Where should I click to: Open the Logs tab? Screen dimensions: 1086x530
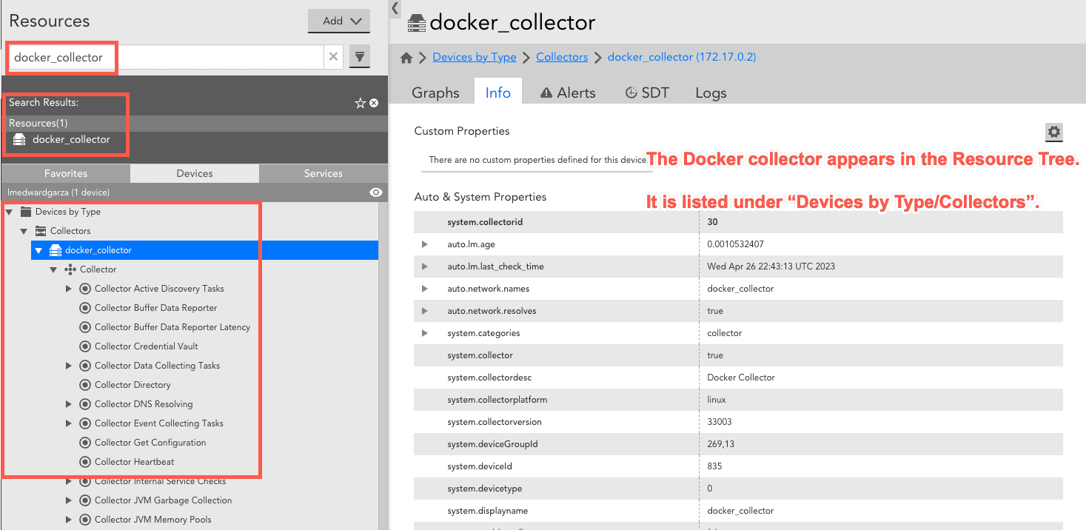pos(711,93)
